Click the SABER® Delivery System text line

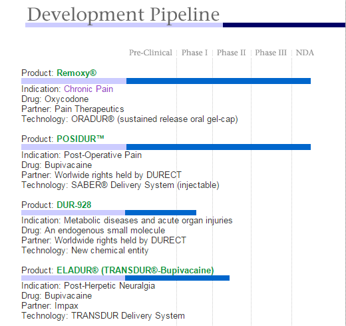coord(120,185)
